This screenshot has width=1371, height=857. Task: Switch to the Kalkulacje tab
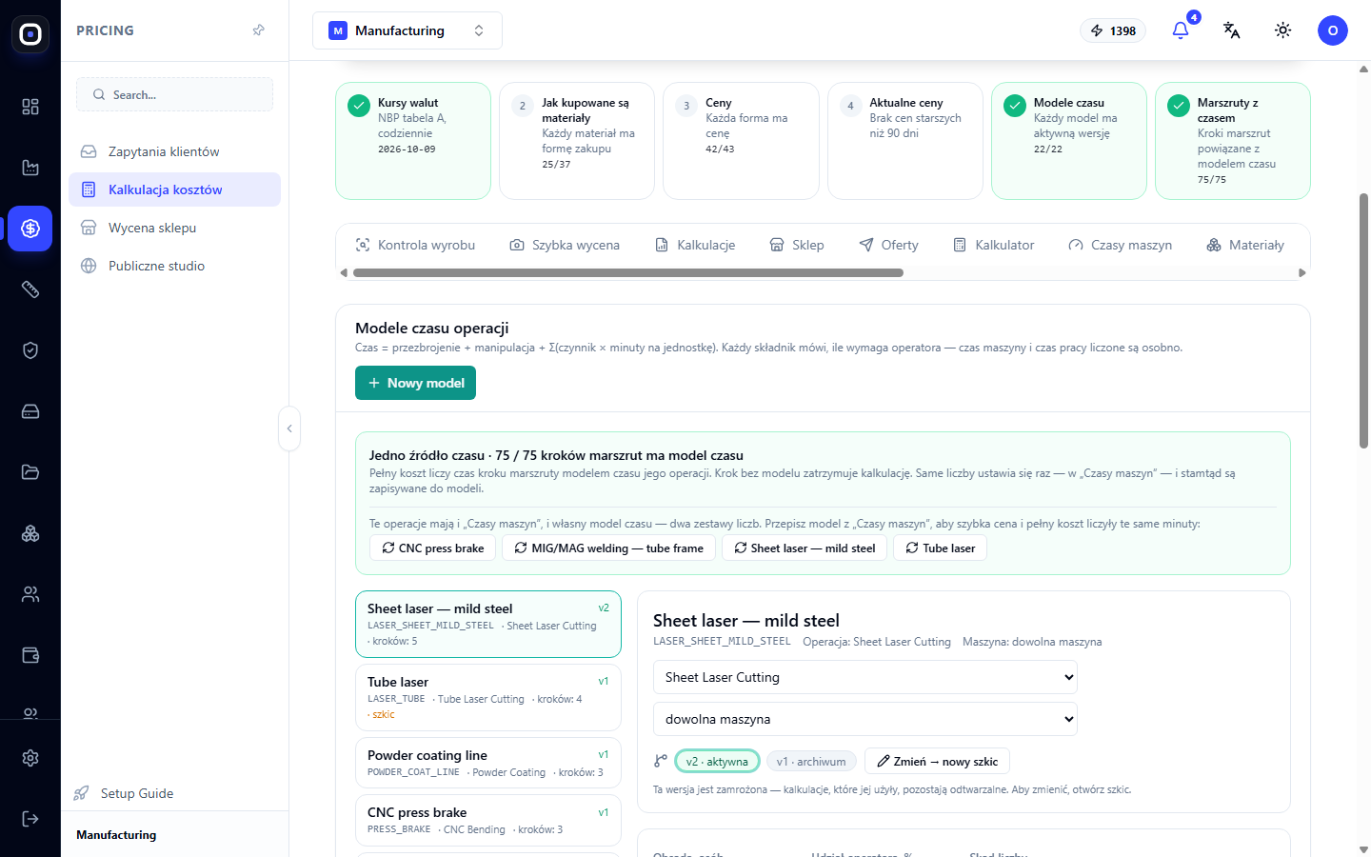click(695, 245)
